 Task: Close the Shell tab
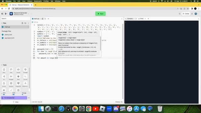coord(145,19)
